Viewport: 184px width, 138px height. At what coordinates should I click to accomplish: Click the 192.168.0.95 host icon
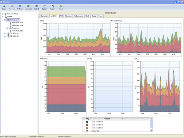point(8,36)
